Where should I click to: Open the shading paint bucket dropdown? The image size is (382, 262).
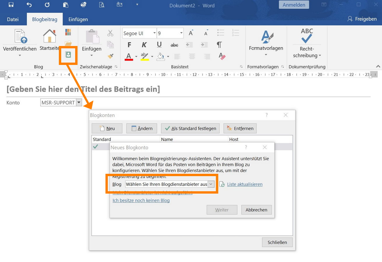[x=168, y=56]
